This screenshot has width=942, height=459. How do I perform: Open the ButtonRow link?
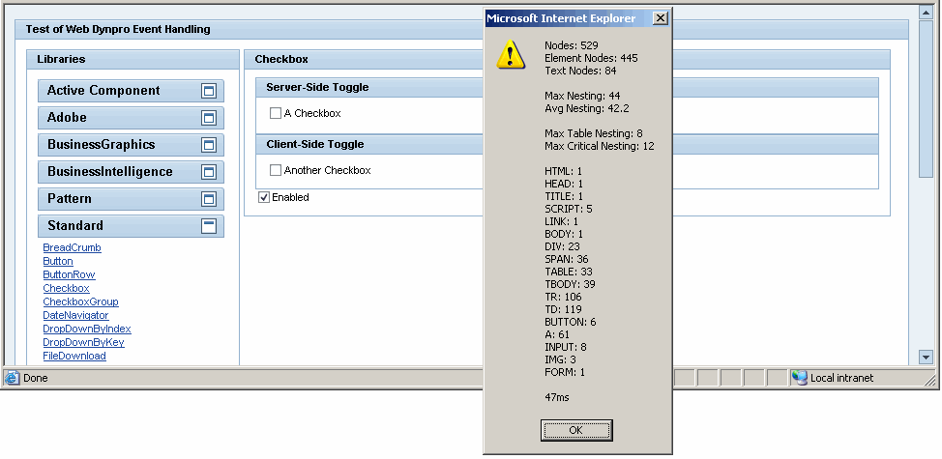(69, 274)
